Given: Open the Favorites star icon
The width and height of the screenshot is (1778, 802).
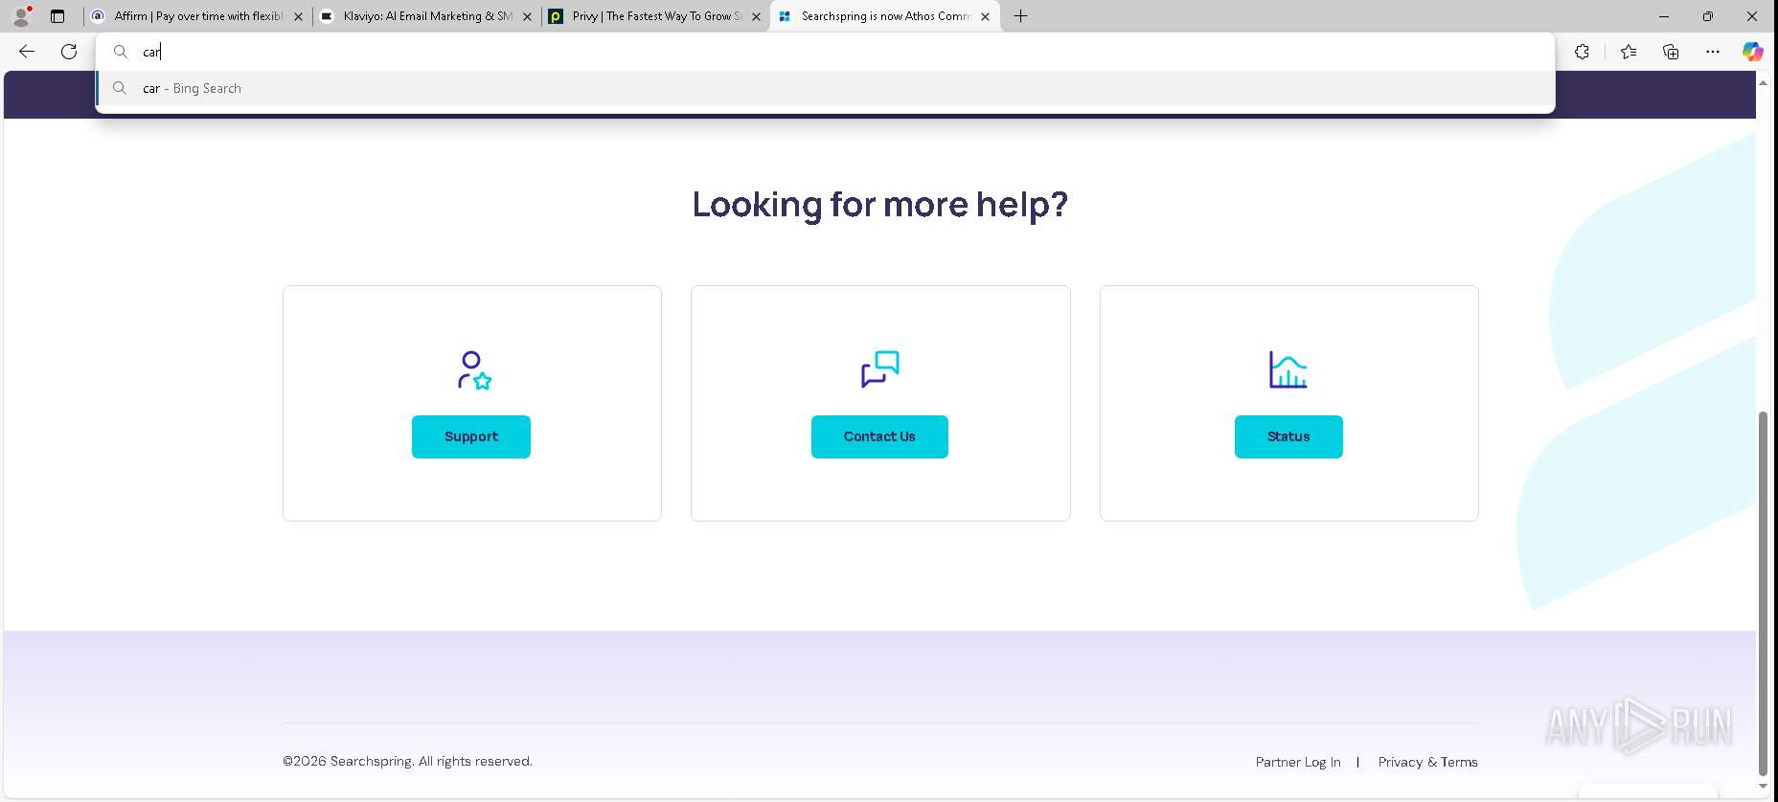Looking at the screenshot, I should pyautogui.click(x=1629, y=52).
